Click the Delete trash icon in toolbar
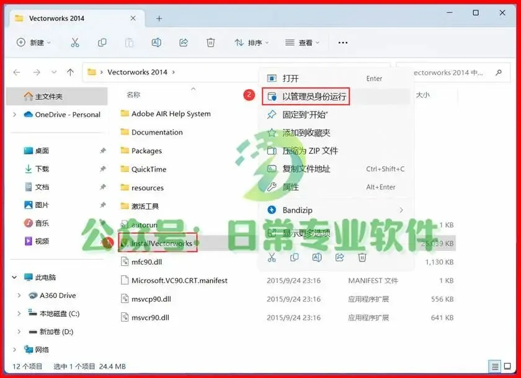Image resolution: width=521 pixels, height=378 pixels. click(x=211, y=43)
